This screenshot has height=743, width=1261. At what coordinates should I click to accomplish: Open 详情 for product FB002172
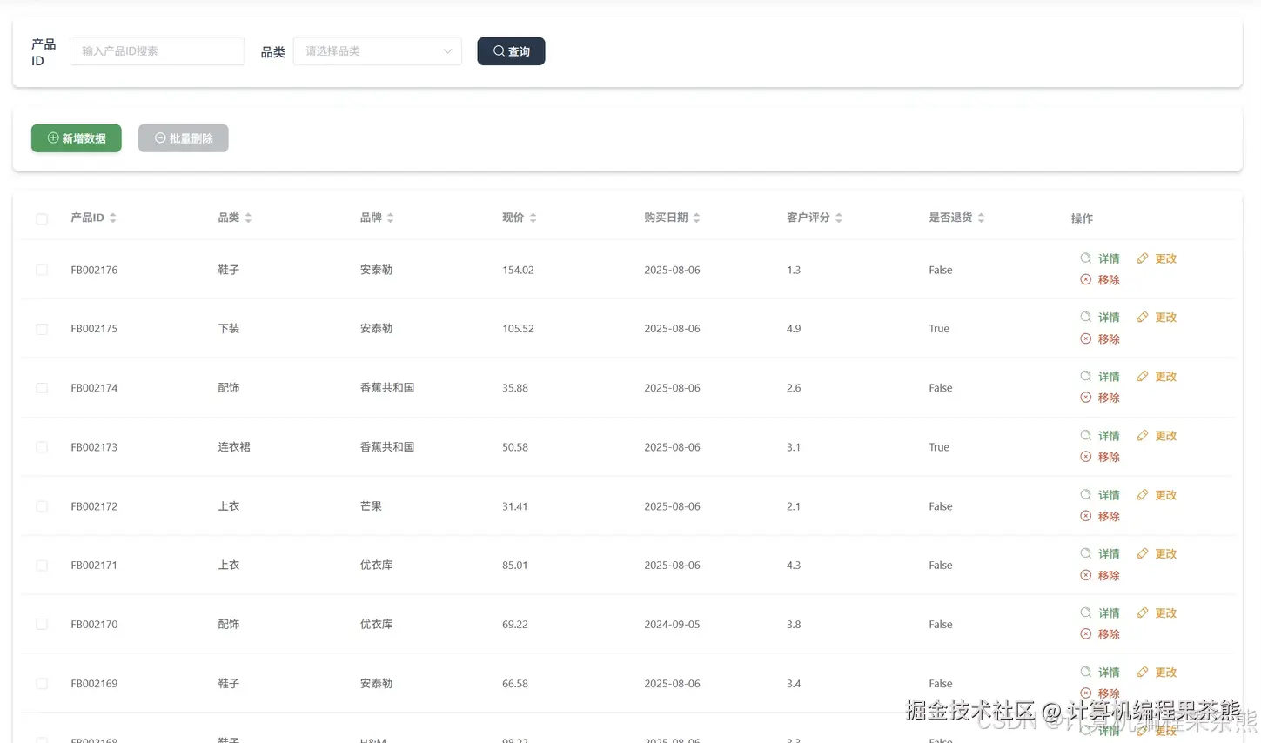(x=1100, y=495)
